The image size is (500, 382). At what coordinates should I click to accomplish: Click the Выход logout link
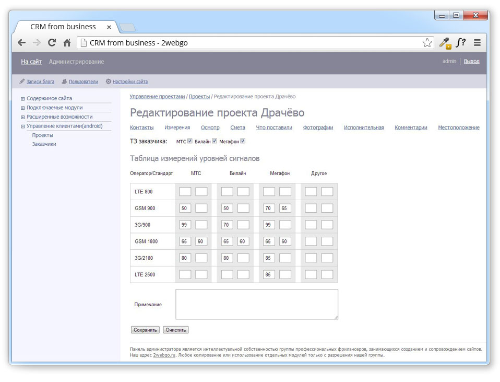point(472,61)
